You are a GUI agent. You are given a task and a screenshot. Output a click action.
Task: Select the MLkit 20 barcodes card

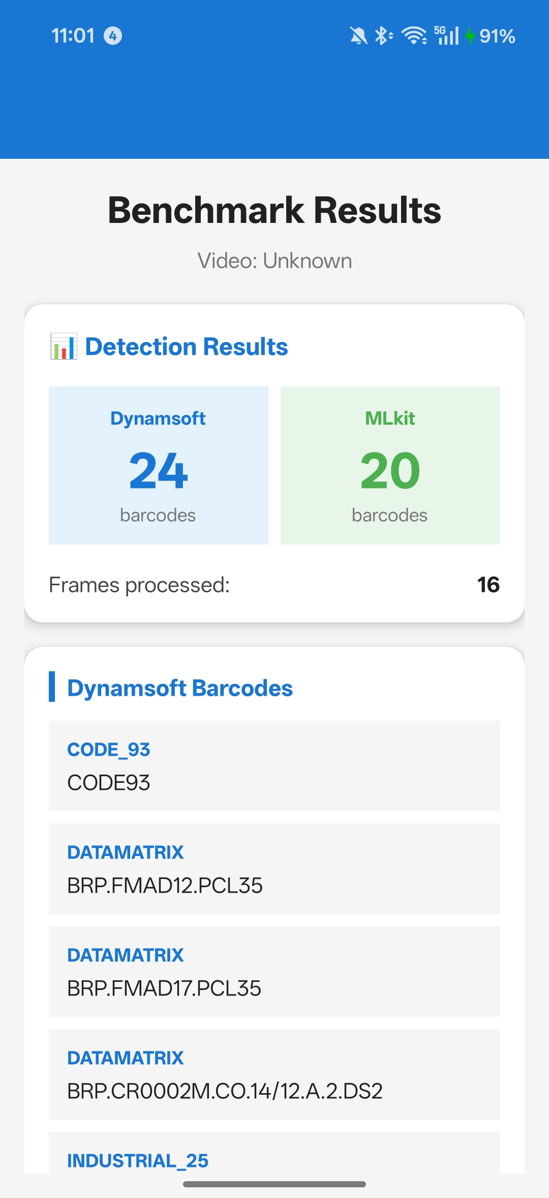390,465
